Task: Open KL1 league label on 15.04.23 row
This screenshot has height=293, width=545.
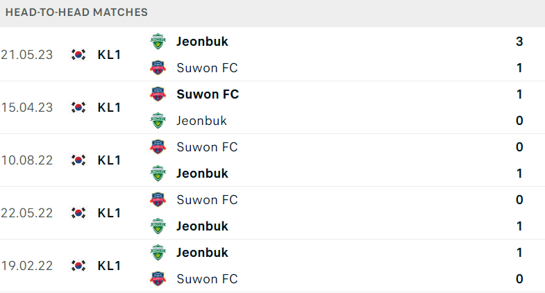Action: [109, 108]
